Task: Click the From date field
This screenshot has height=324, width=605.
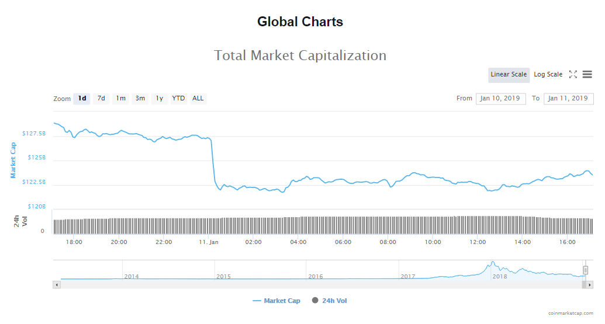Action: (x=501, y=99)
